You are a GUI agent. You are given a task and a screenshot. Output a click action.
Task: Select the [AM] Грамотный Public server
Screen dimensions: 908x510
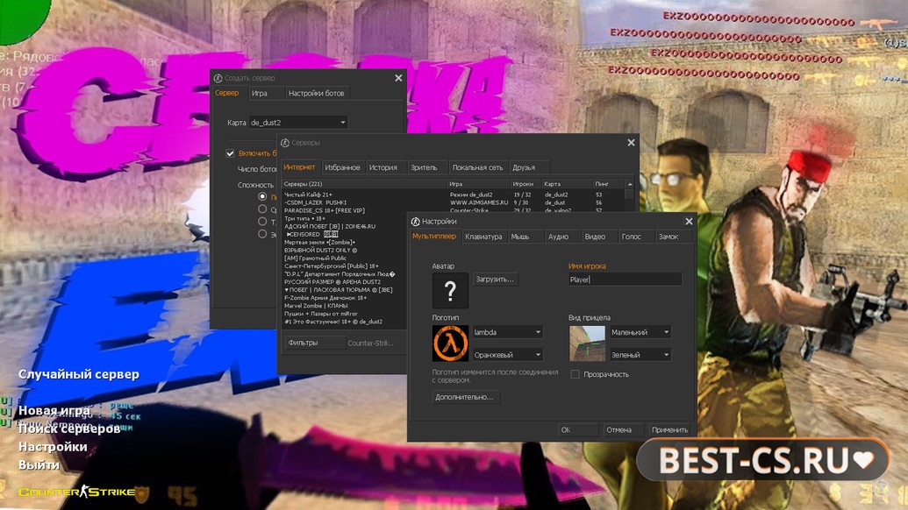pos(345,259)
